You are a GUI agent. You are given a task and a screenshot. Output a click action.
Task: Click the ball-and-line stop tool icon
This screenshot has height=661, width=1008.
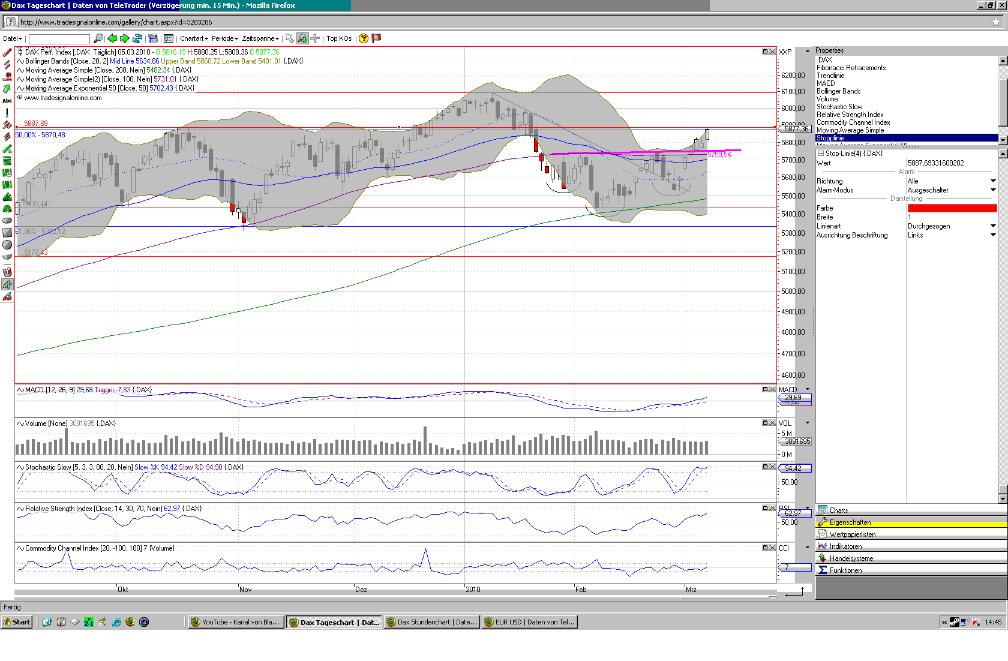[7, 77]
